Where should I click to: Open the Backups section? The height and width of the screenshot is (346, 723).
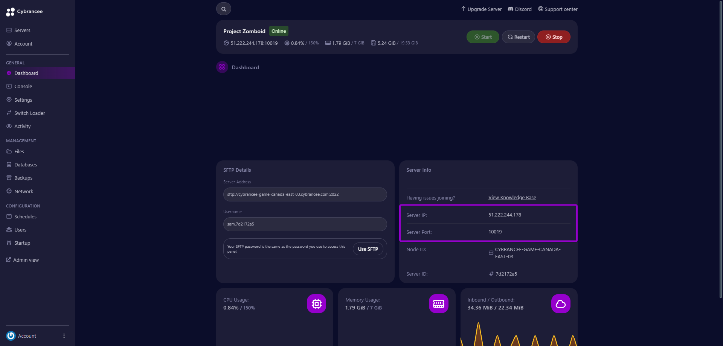(9, 178)
